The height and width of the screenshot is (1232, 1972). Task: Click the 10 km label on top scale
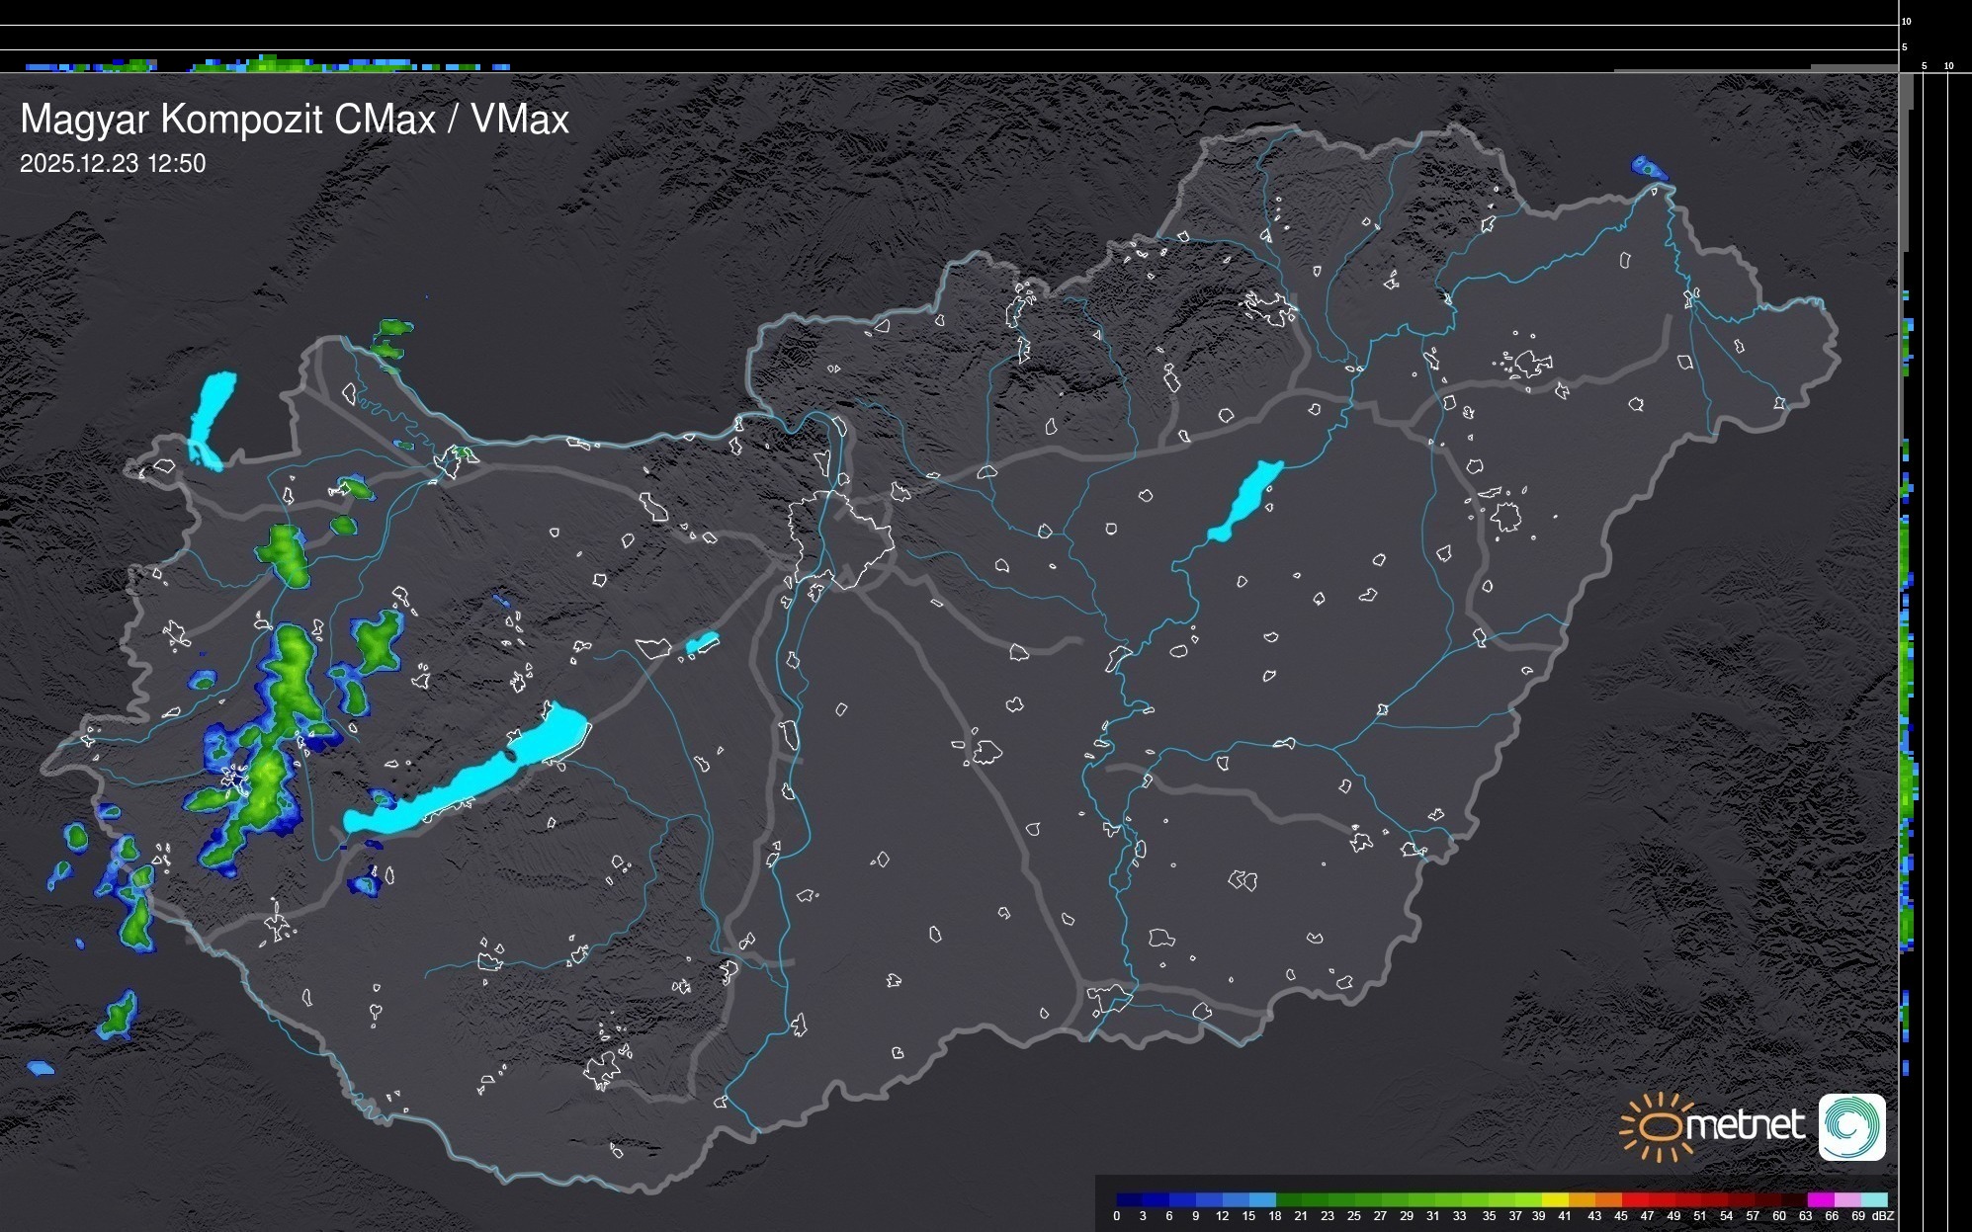click(1907, 21)
